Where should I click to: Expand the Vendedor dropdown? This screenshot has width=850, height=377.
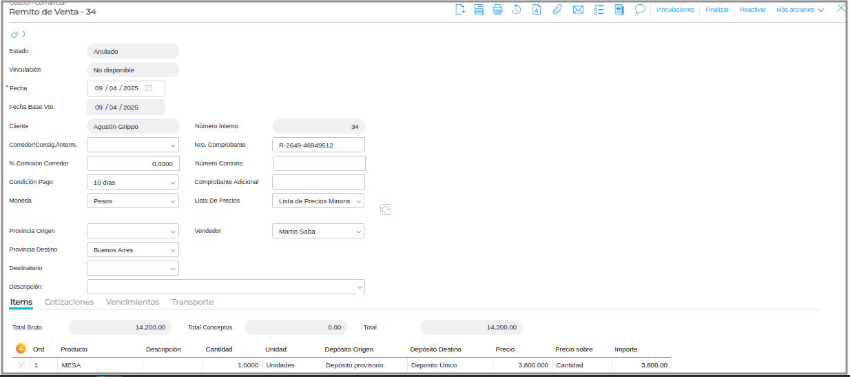[x=358, y=232]
